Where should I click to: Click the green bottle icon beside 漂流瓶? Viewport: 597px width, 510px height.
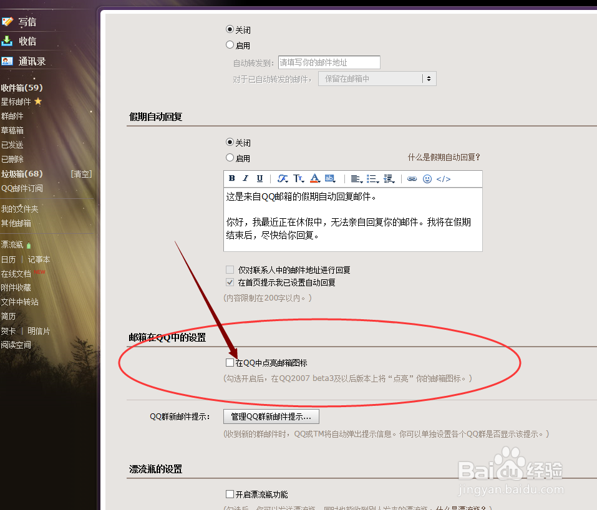pos(29,246)
